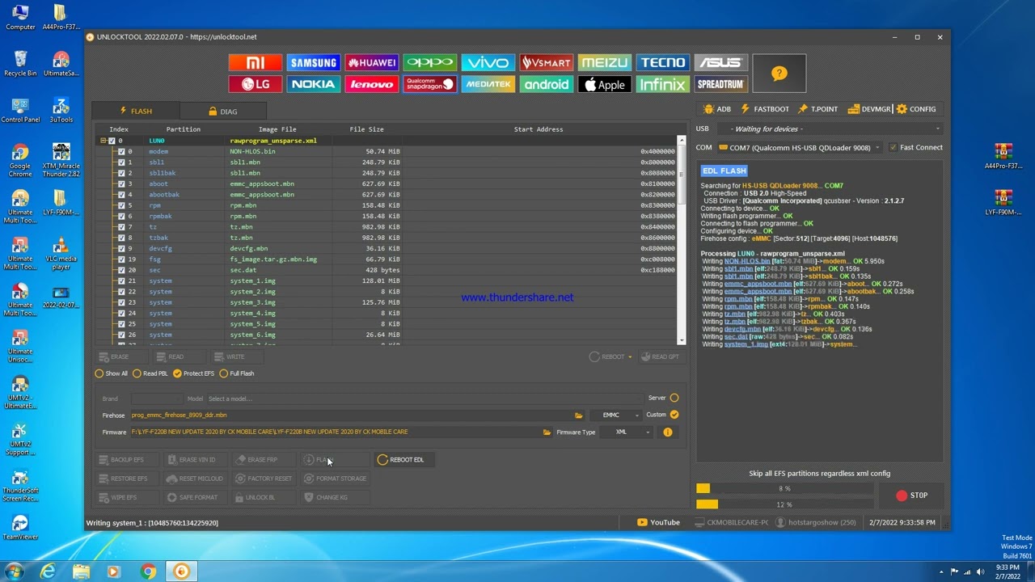Open TeamViewer desktop shortcut

(x=20, y=528)
